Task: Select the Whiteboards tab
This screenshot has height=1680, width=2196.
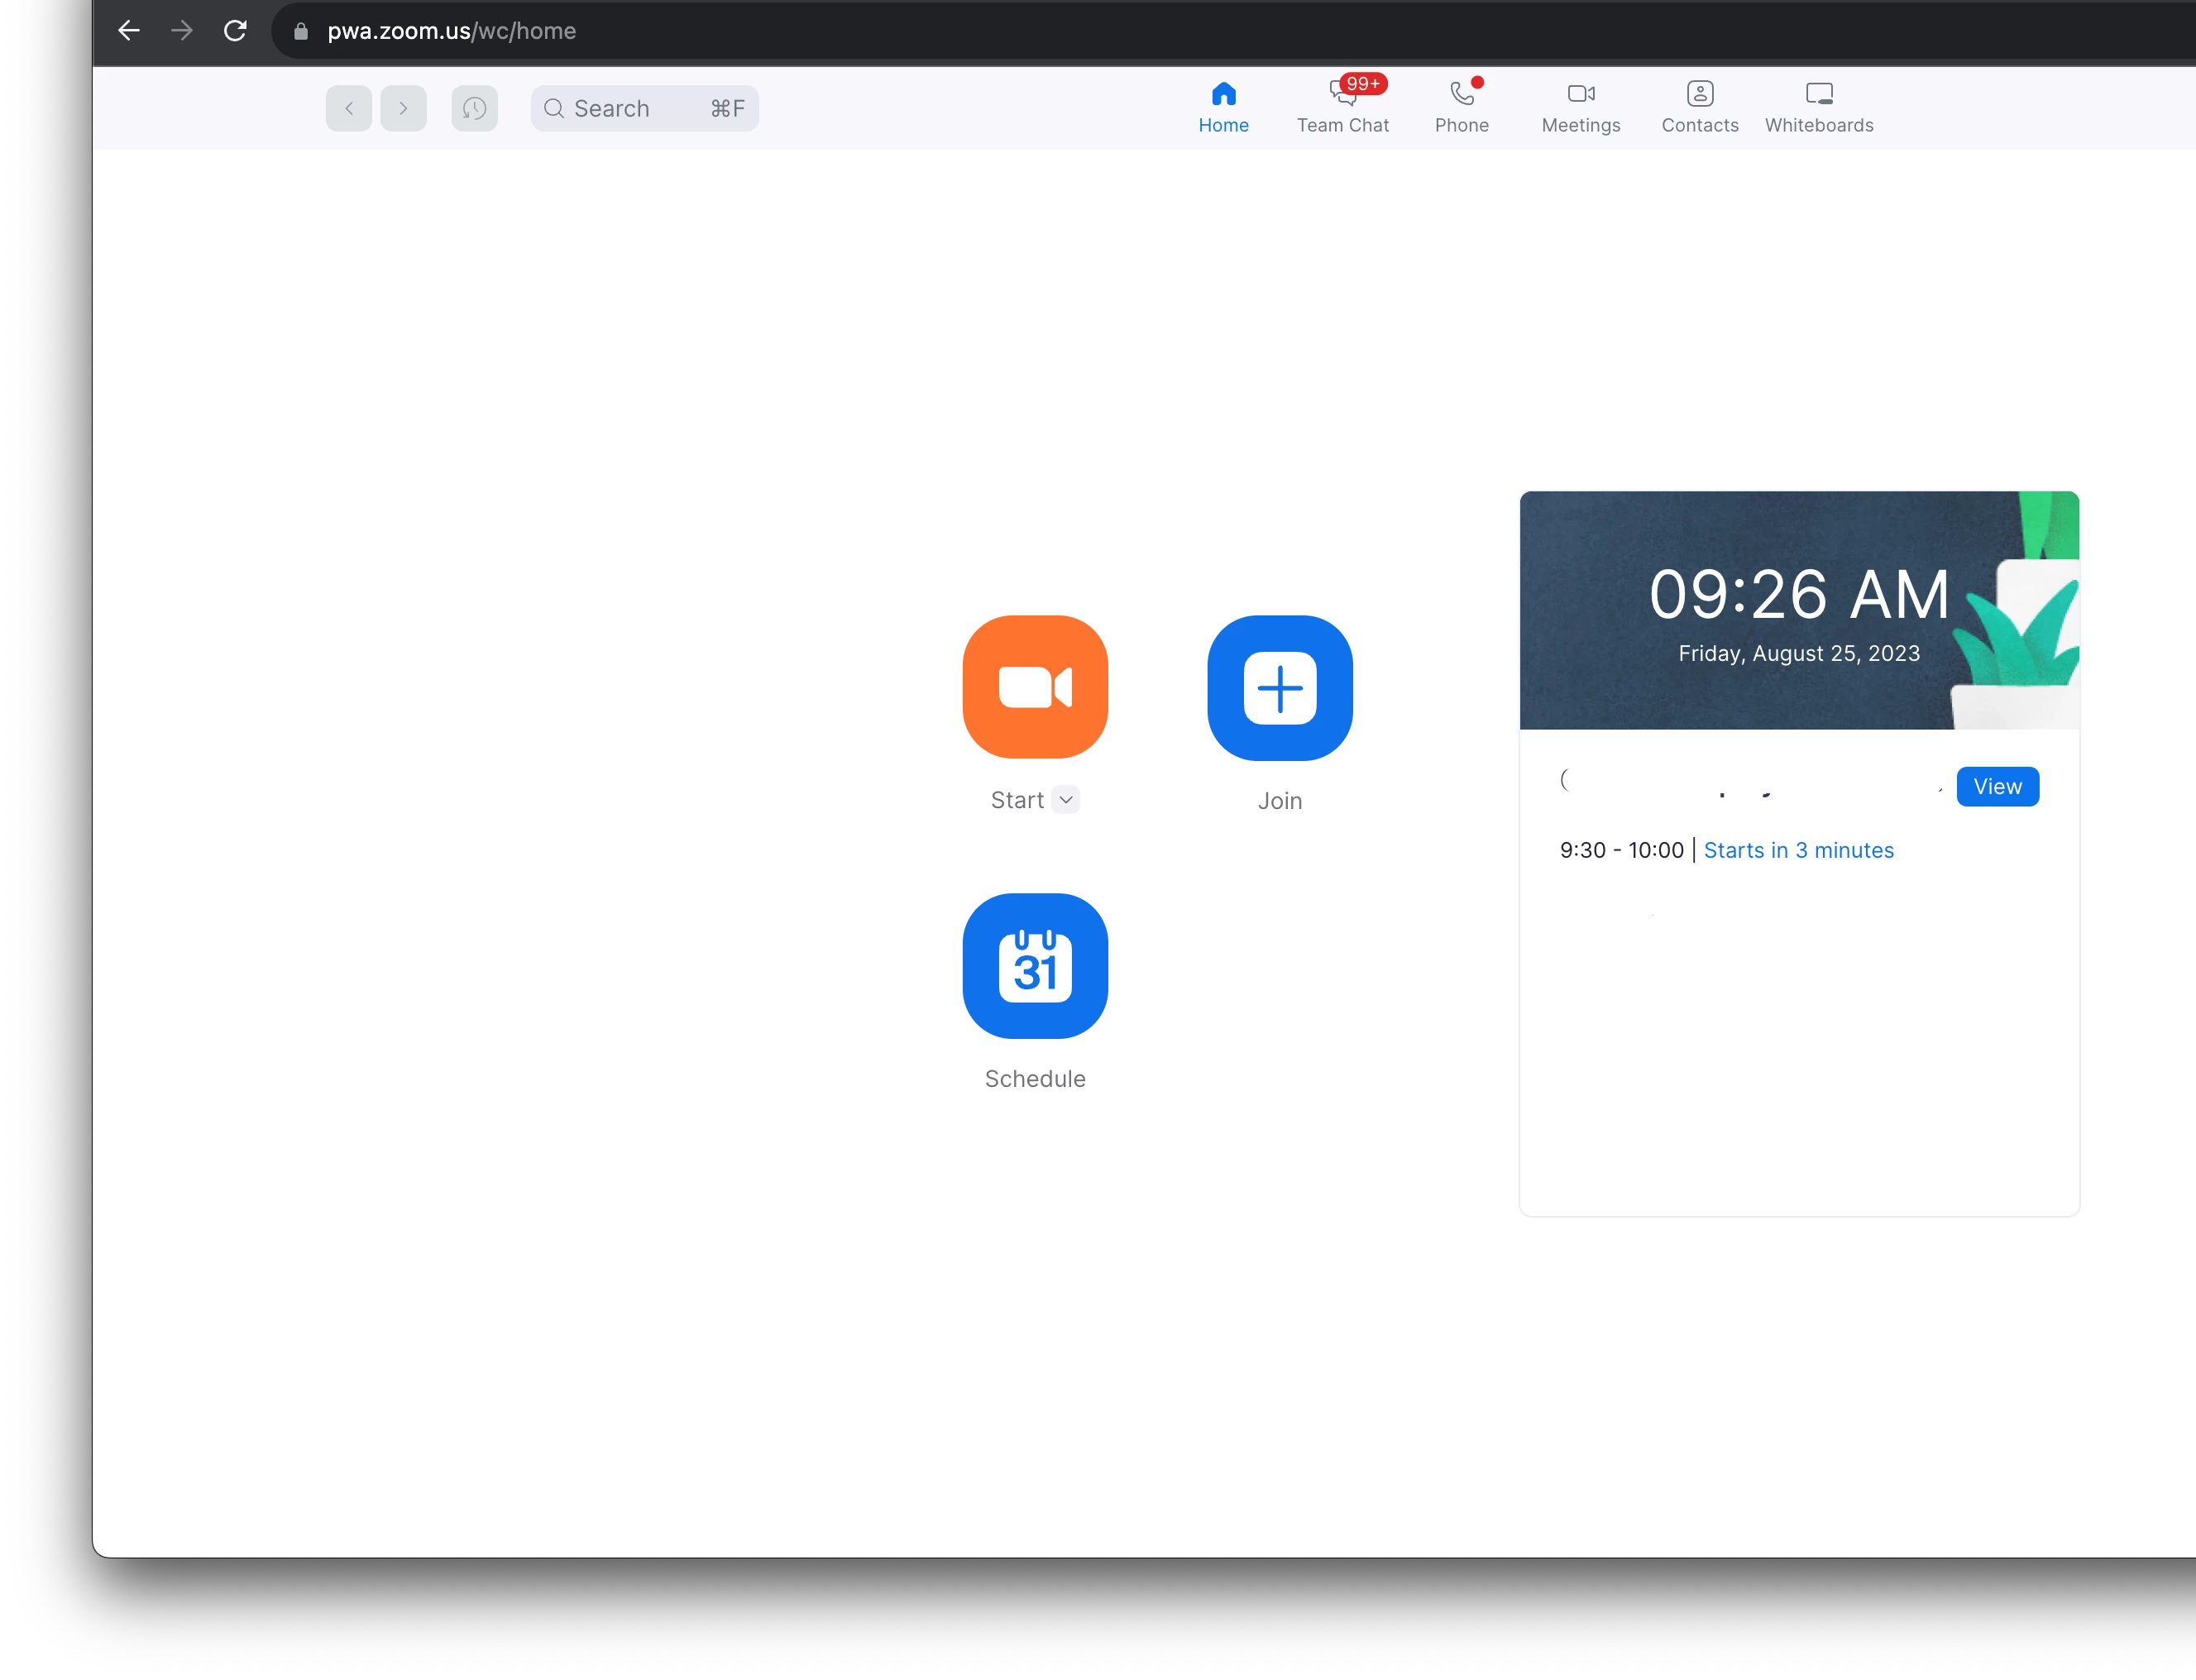Action: [x=1818, y=106]
